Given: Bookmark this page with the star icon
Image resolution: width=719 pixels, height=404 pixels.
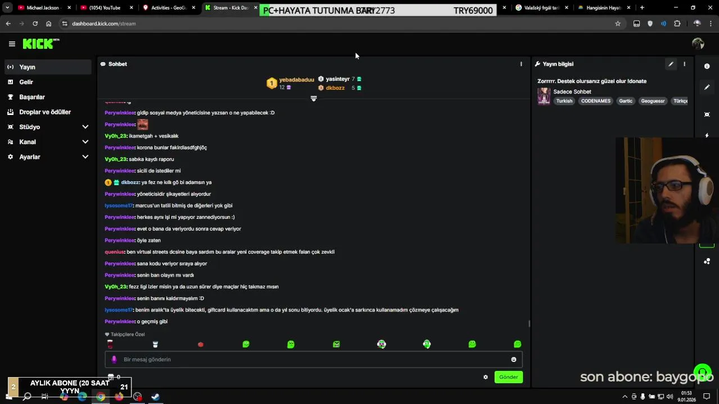Looking at the screenshot, I should tap(618, 24).
